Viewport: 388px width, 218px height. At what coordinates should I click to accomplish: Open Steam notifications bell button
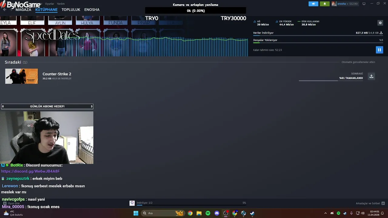(325, 4)
